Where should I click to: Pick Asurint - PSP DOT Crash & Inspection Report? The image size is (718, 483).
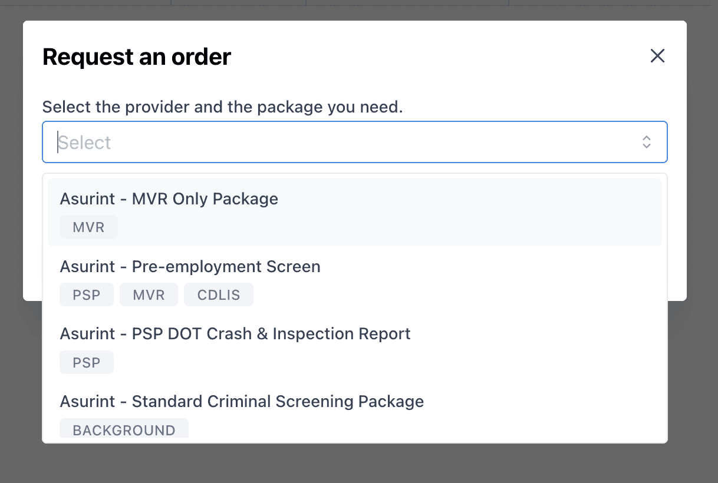pyautogui.click(x=235, y=334)
